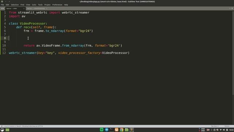
Task: Click the volume speaker tray icon
Action: pos(224,130)
